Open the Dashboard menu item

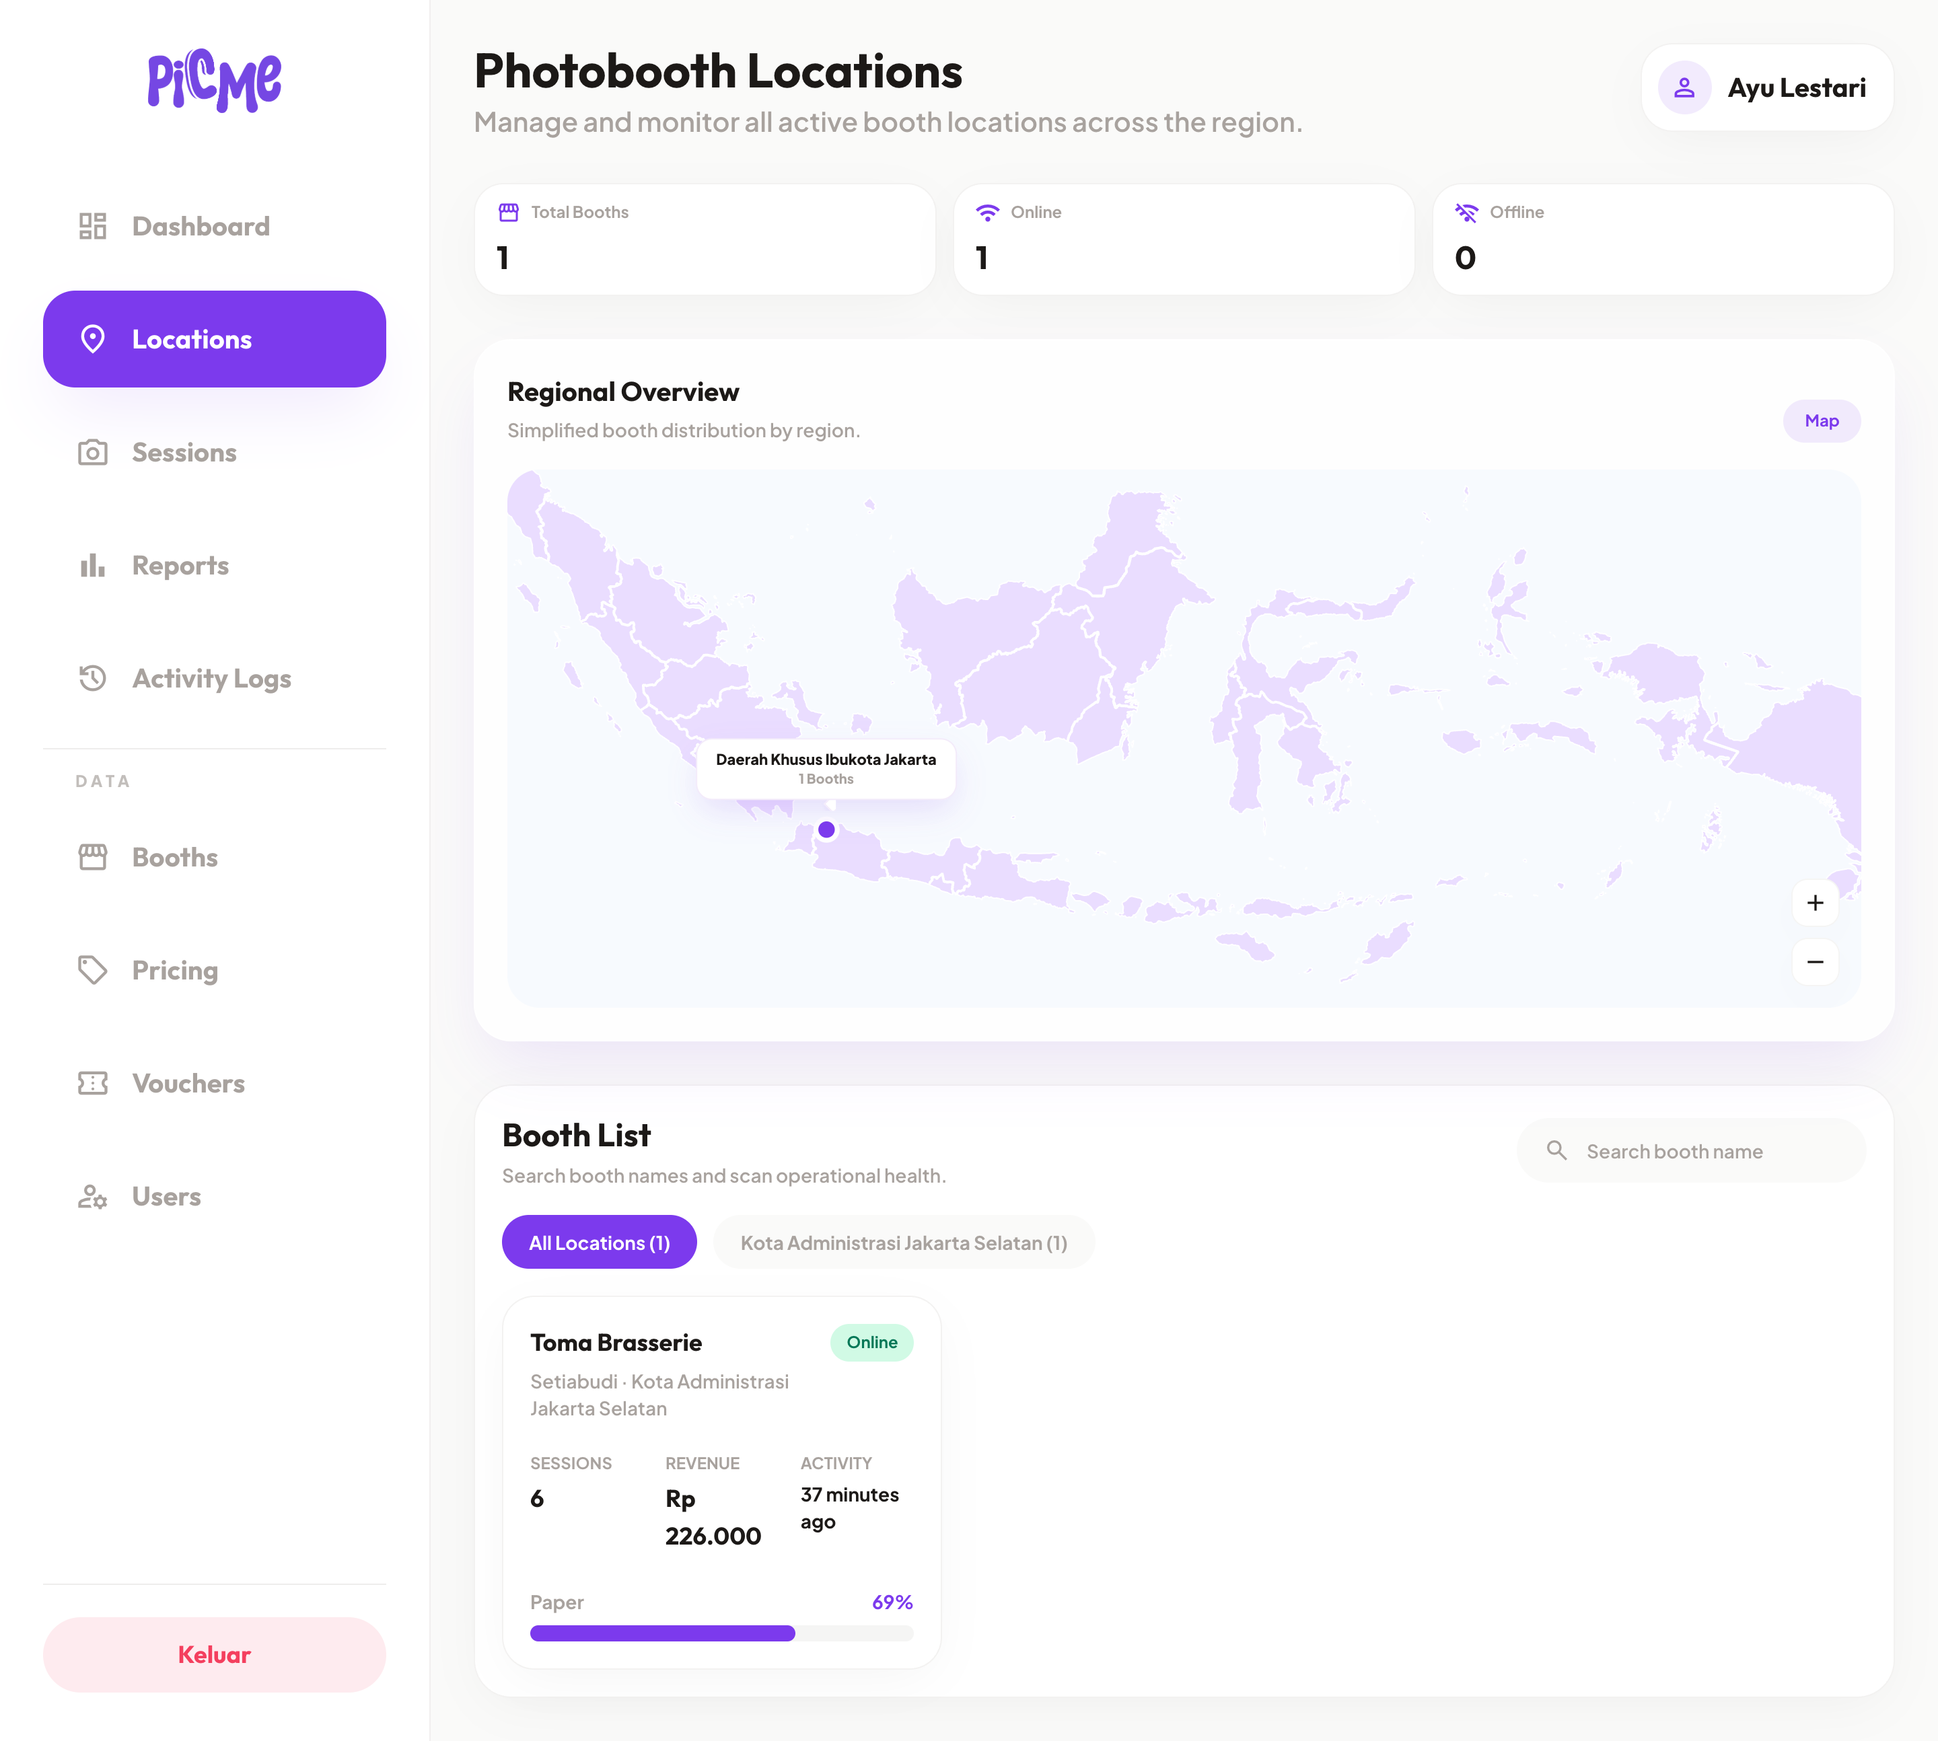coord(215,226)
